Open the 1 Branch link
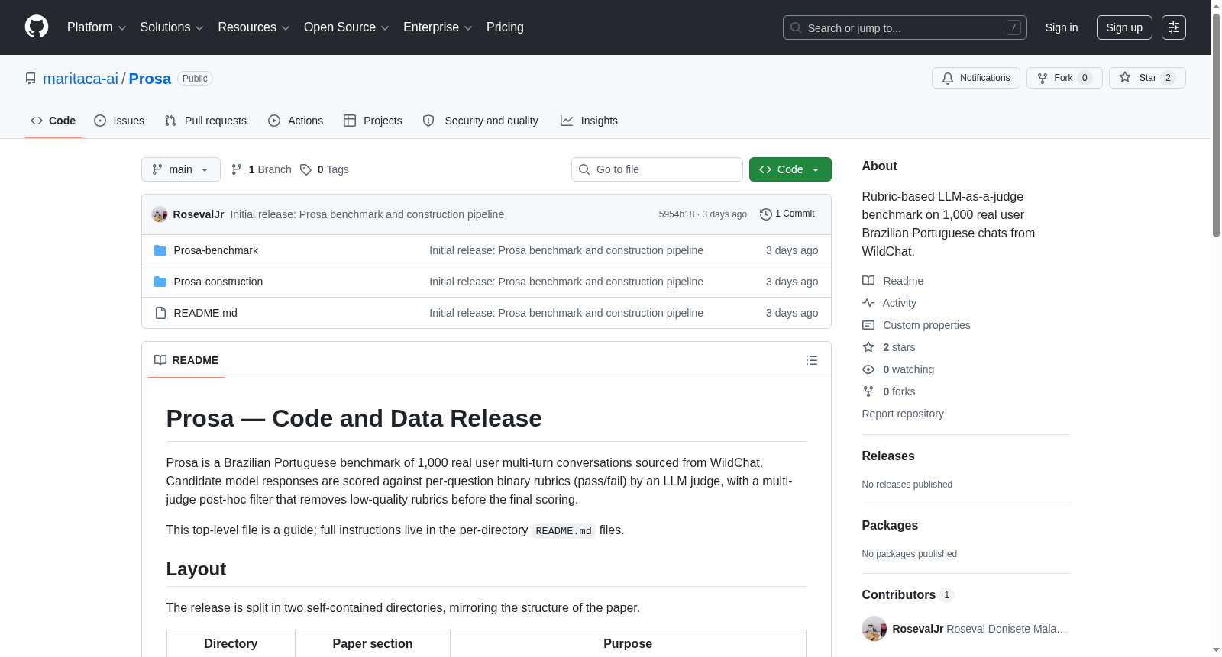 261,169
